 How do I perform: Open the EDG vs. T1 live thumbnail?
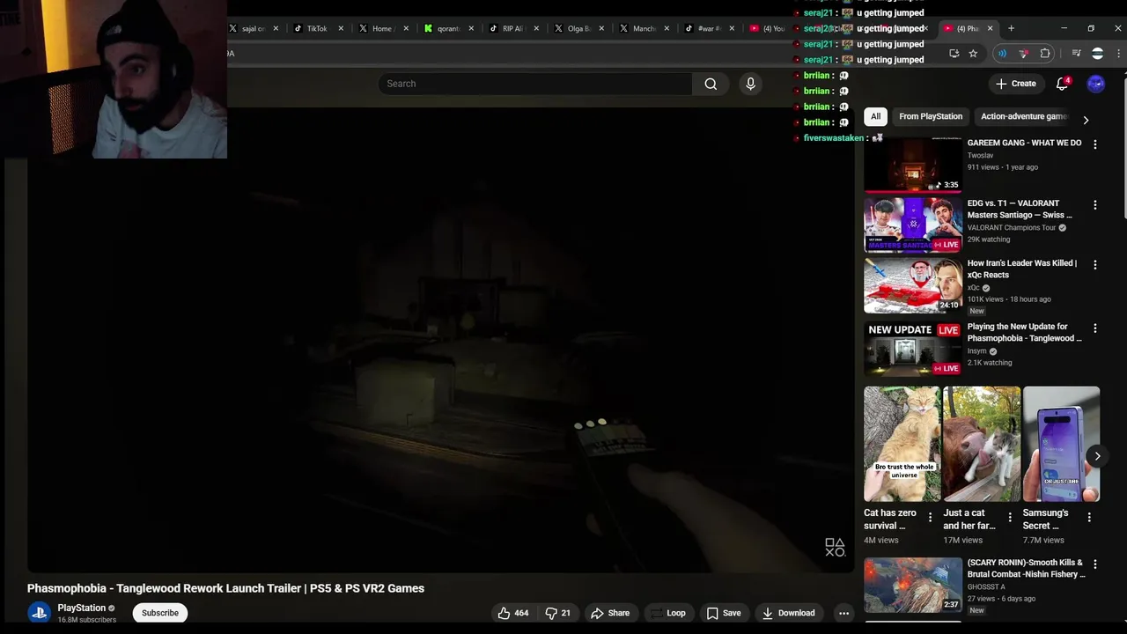pos(913,225)
